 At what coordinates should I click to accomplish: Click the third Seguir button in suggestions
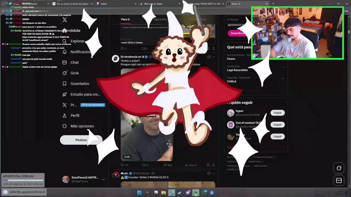coord(278,136)
